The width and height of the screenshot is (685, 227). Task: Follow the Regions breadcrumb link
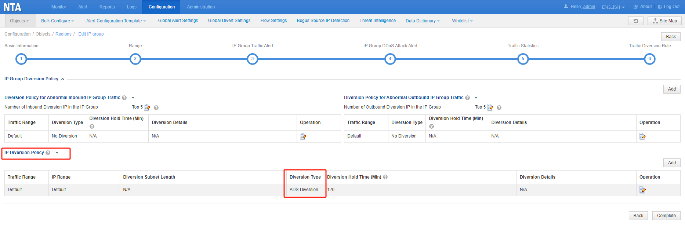[64, 34]
